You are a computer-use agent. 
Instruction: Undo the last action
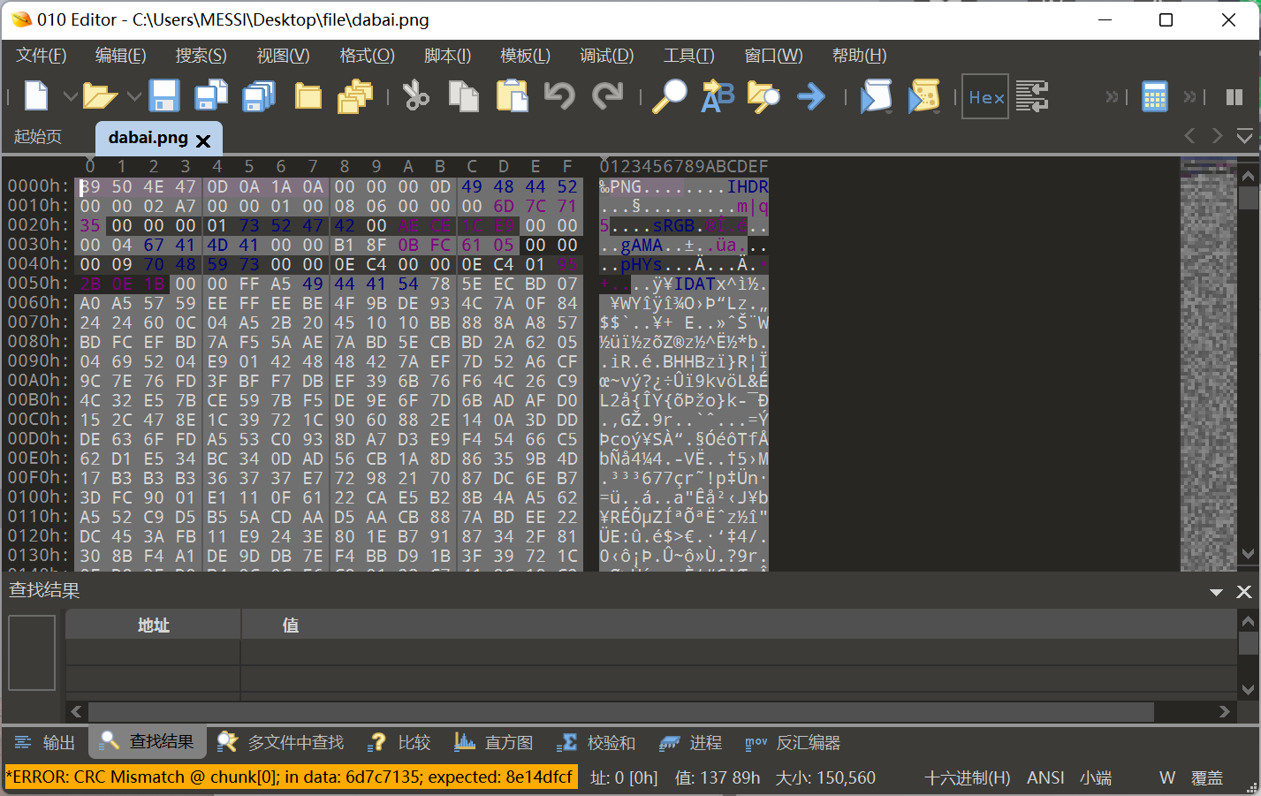tap(559, 95)
